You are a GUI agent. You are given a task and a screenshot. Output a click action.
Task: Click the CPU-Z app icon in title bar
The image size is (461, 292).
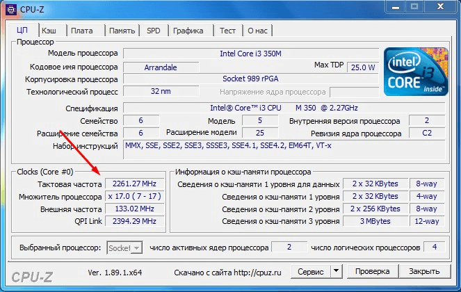pos(11,10)
